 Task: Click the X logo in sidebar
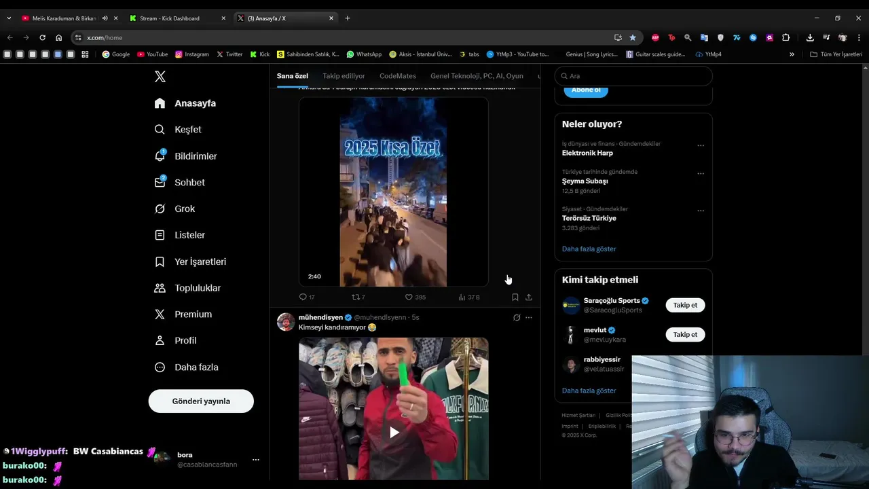click(160, 77)
